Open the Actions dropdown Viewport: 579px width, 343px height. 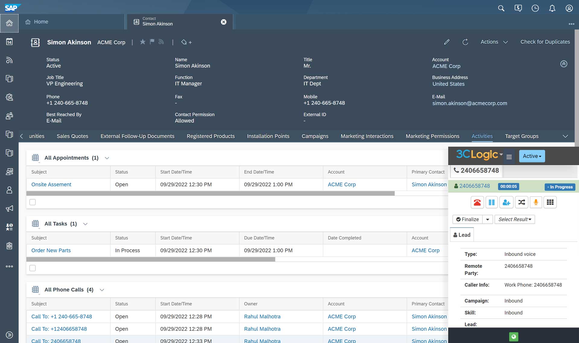(494, 42)
